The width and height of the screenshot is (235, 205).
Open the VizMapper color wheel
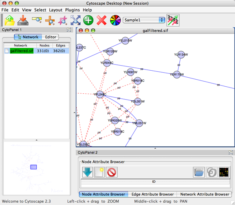tap(115, 20)
